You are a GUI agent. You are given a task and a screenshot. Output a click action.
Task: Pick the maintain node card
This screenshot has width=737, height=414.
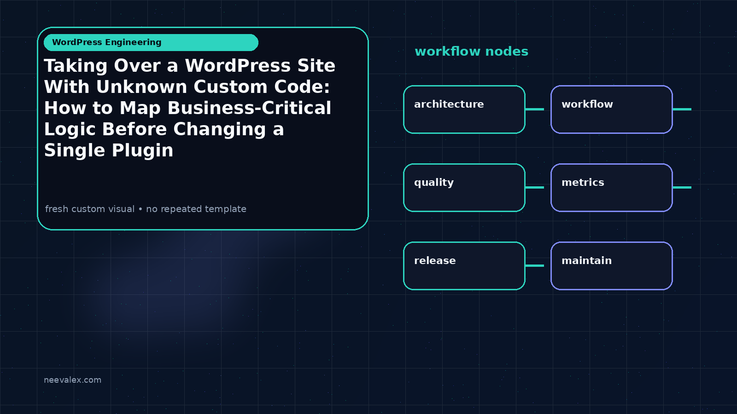click(612, 266)
